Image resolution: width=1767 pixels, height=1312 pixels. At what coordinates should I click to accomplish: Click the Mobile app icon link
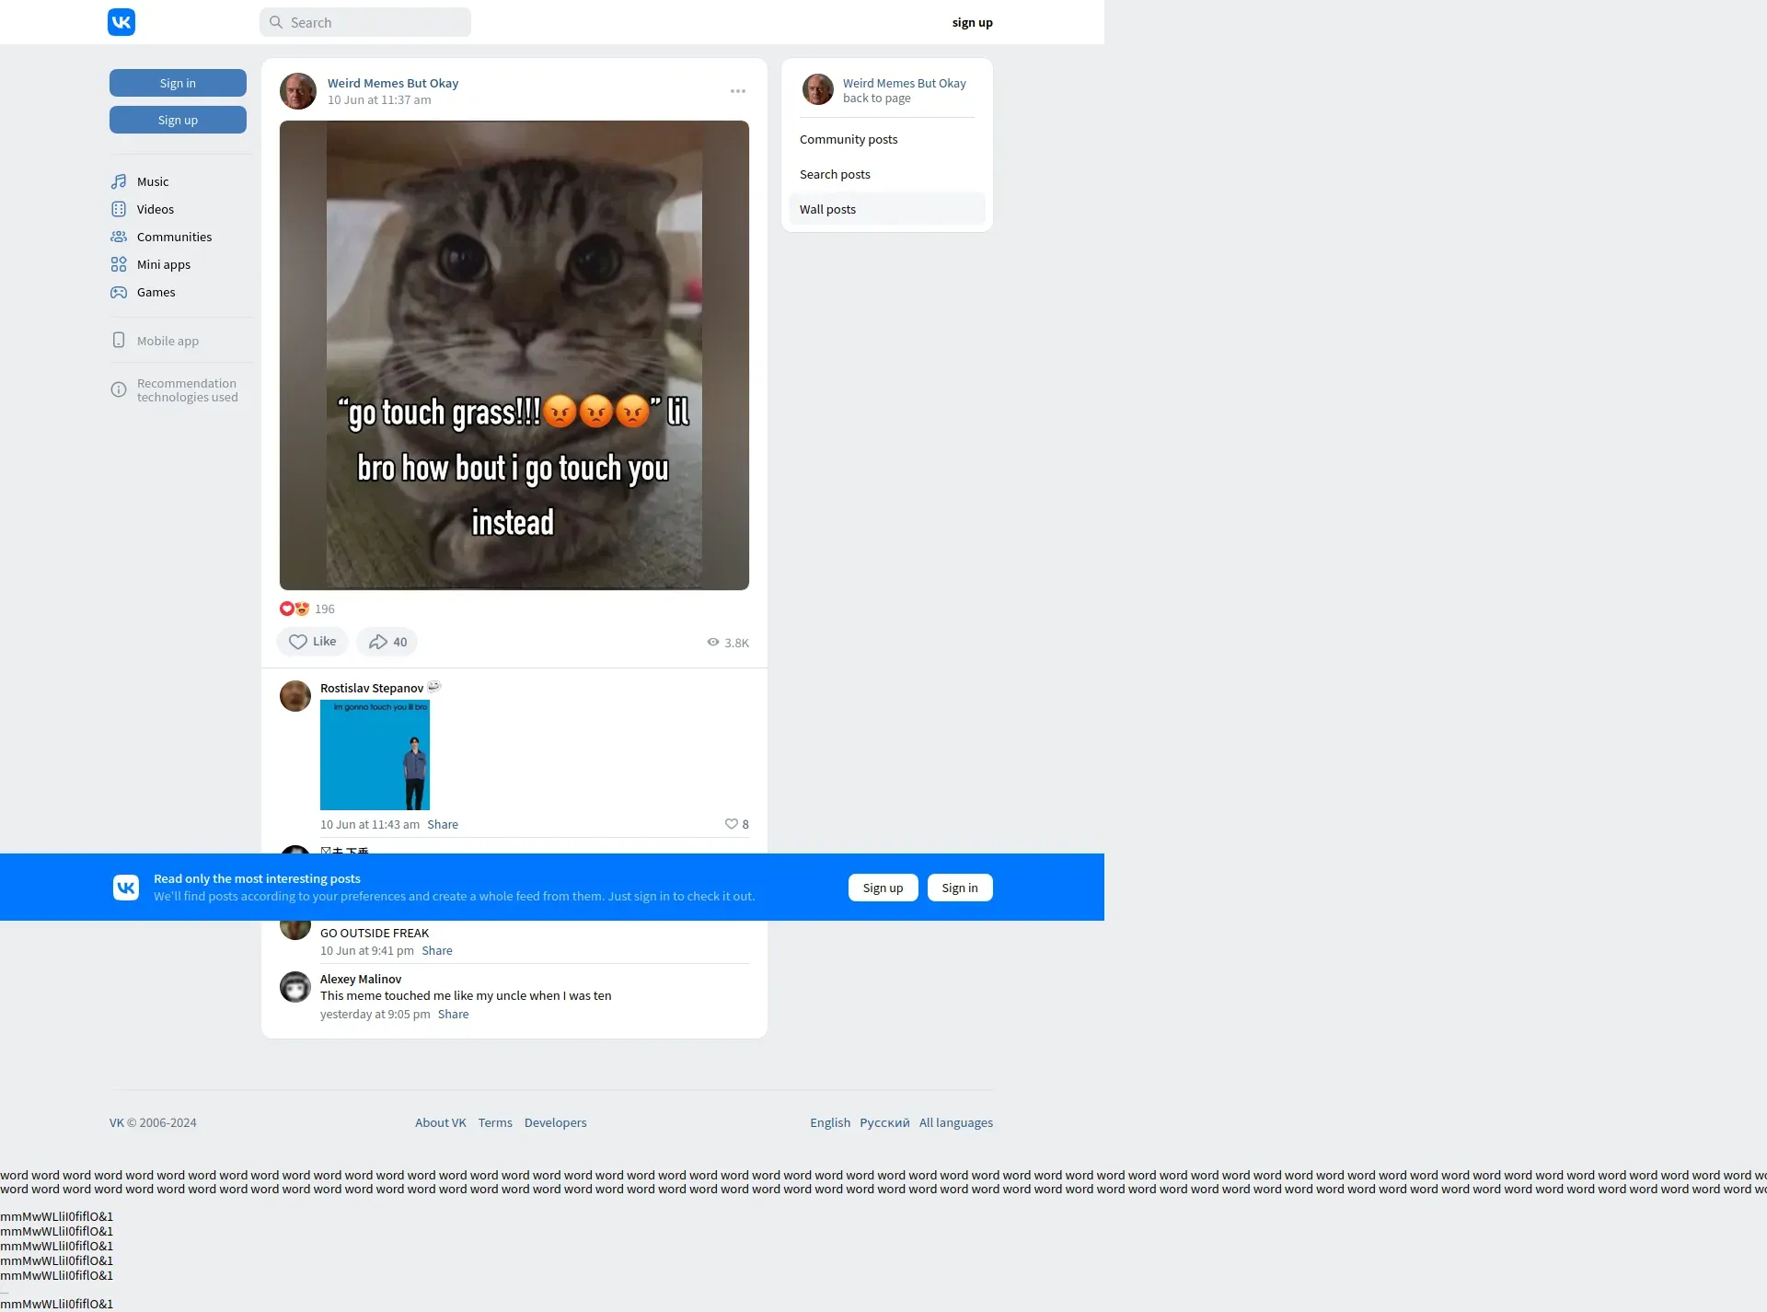[119, 341]
